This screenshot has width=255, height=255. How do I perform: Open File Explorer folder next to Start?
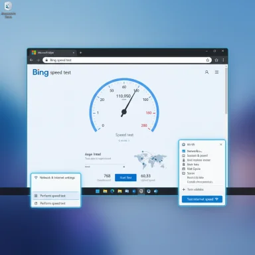(105, 191)
